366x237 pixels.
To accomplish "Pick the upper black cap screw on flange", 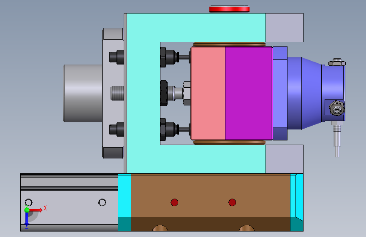I will tap(117, 57).
